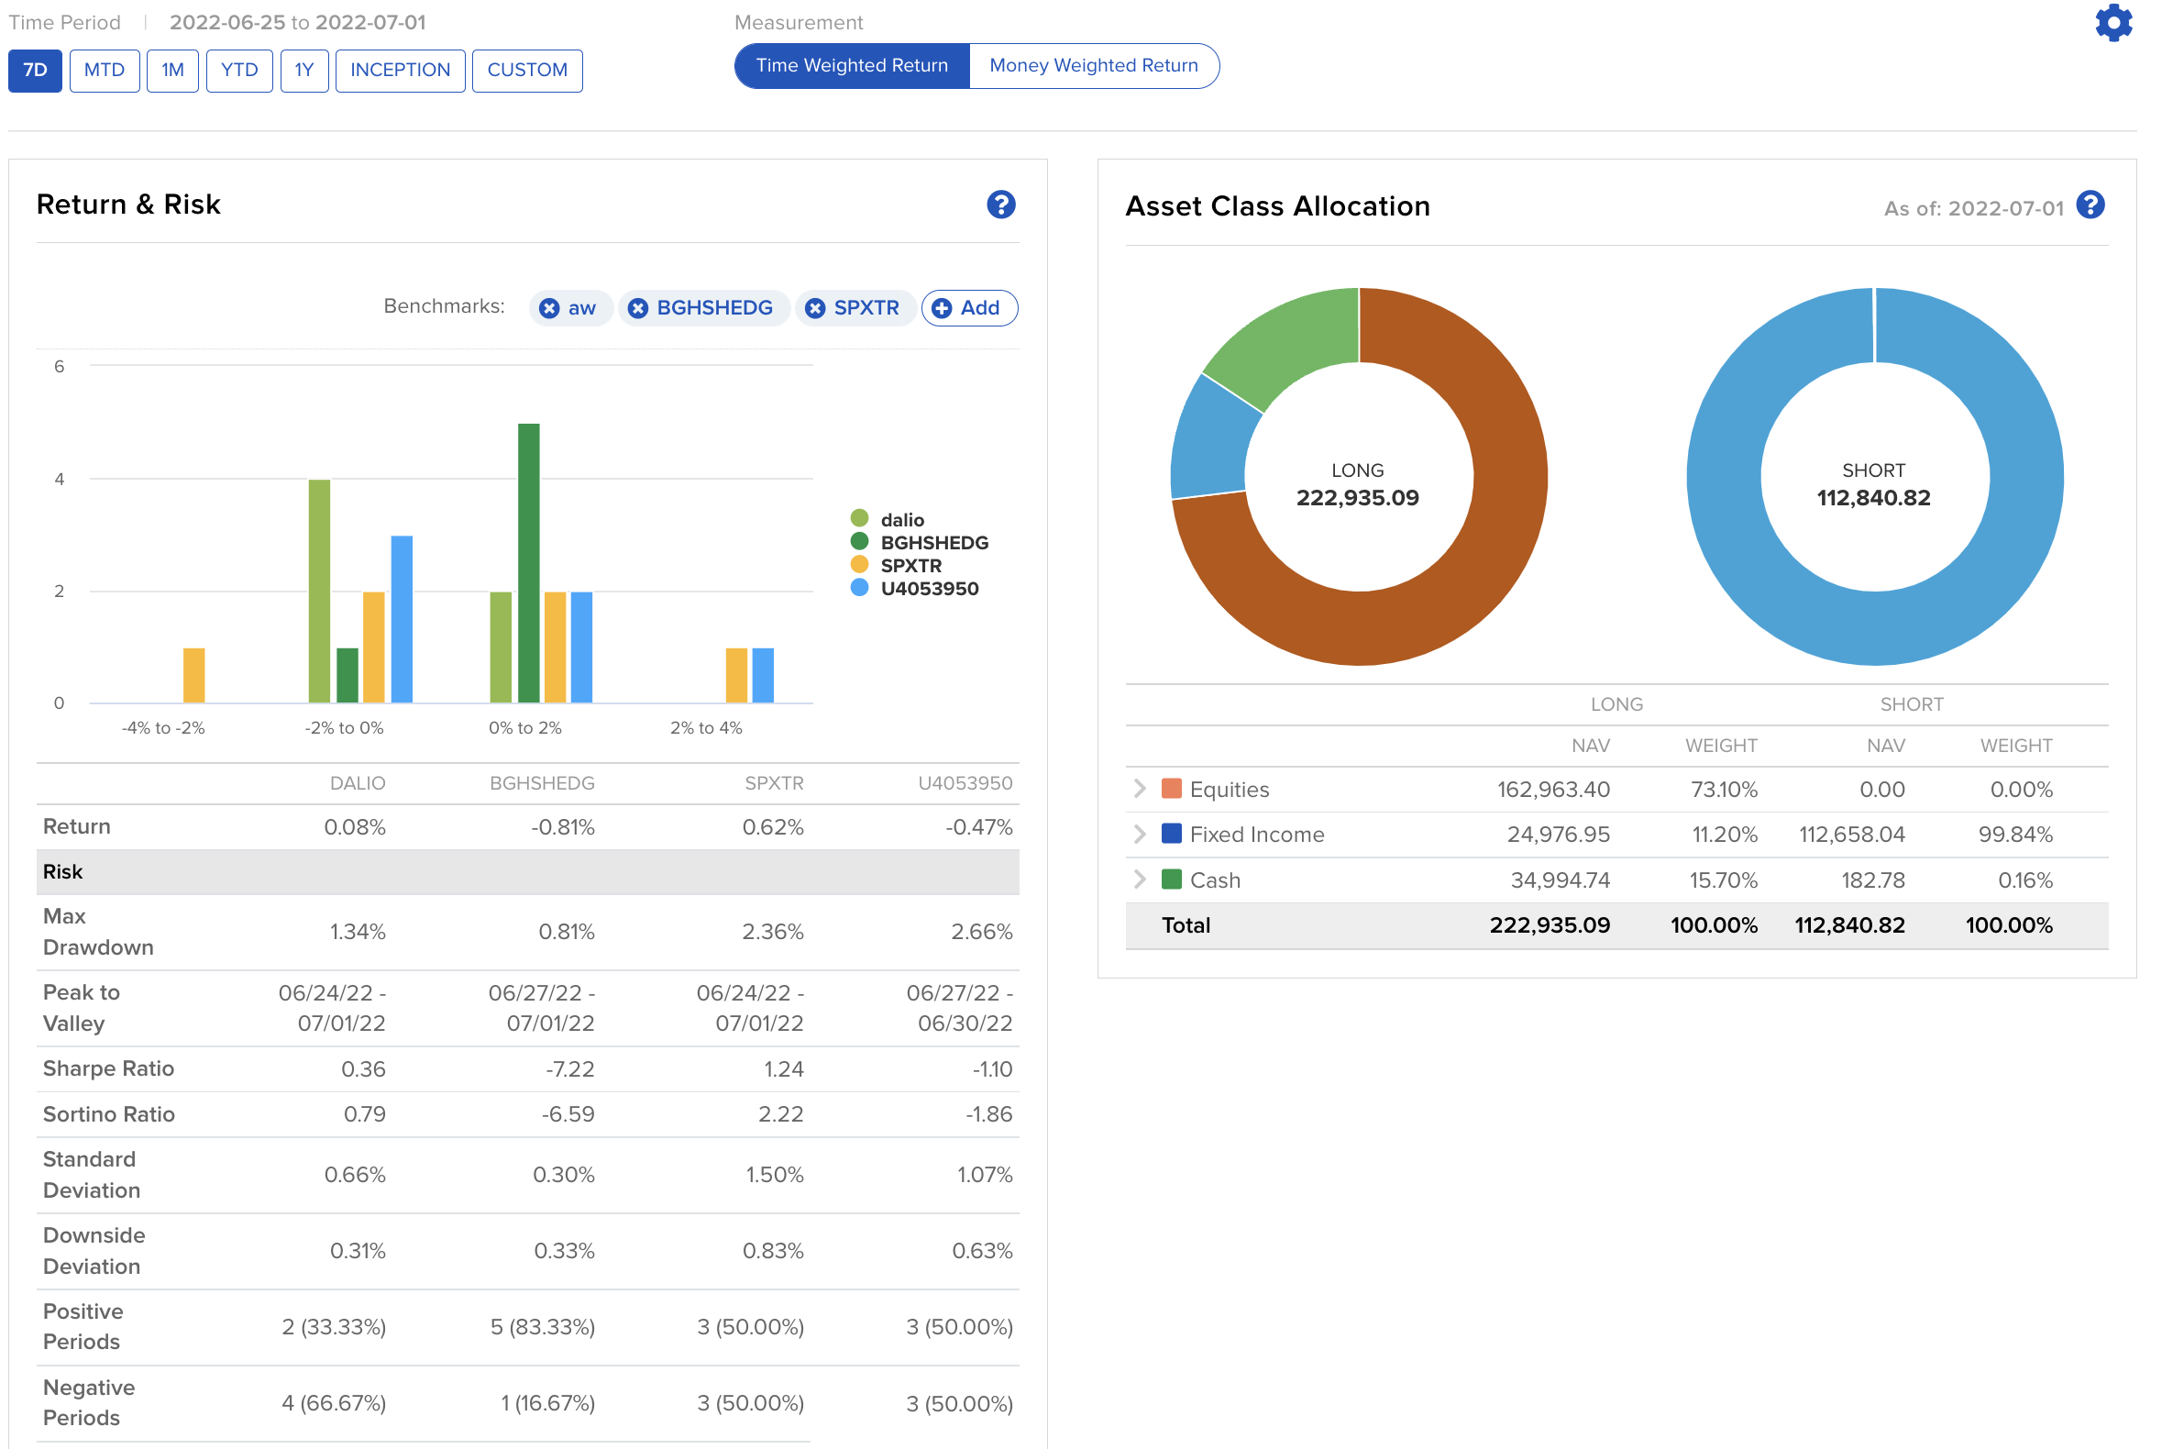Choose the CUSTOM time period button
This screenshot has width=2162, height=1449.
526,71
